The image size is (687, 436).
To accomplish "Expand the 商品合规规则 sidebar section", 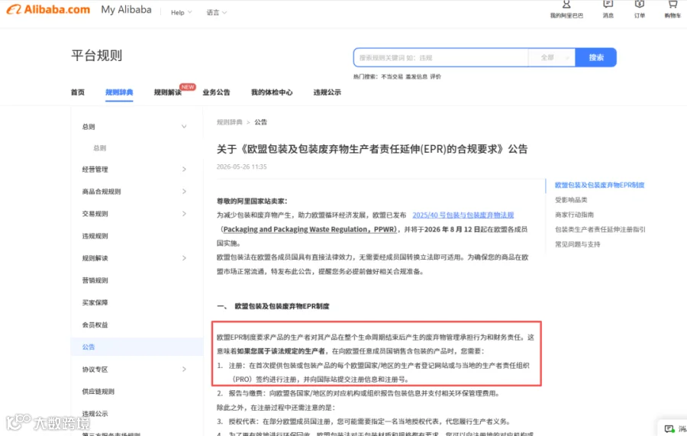I will (x=184, y=192).
